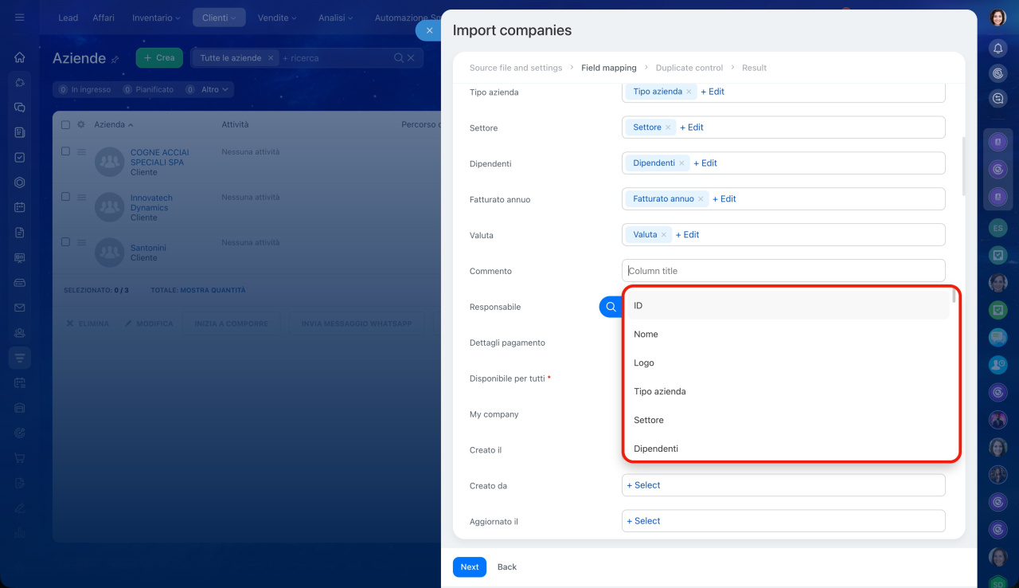Remove the Settore mapping tag
The width and height of the screenshot is (1019, 588).
point(668,127)
